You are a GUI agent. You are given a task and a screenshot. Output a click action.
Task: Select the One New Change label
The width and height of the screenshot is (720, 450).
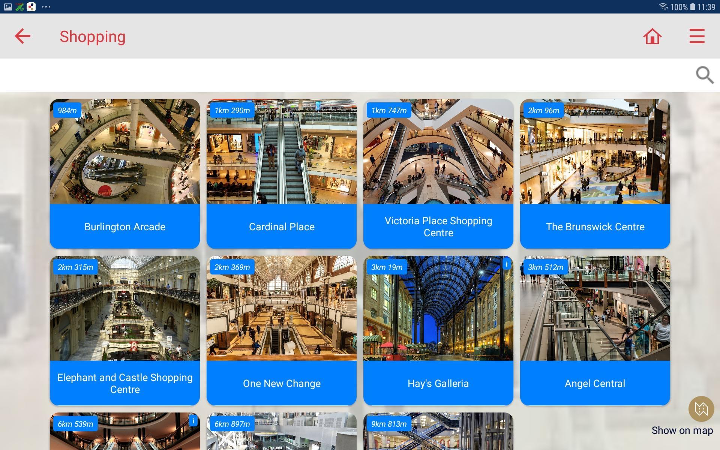coord(282,384)
